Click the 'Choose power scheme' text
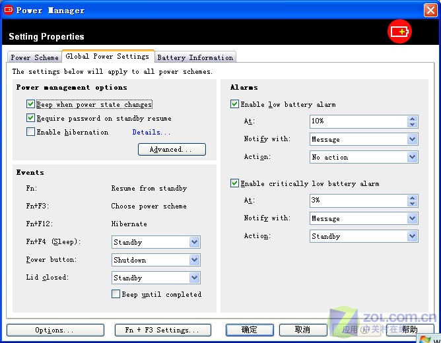Image resolution: width=441 pixels, height=343 pixels. click(149, 206)
